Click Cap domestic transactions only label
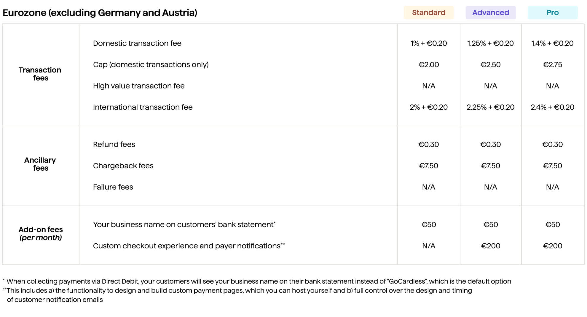The height and width of the screenshot is (317, 587). [151, 64]
